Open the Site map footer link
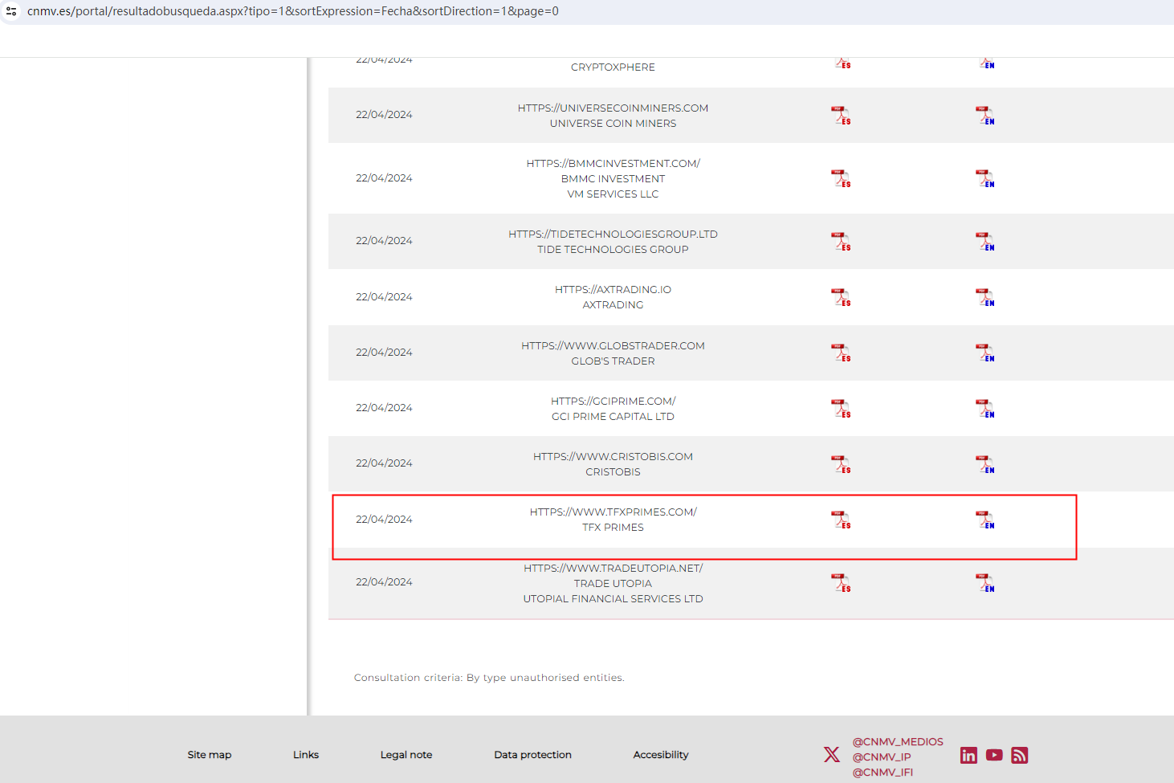The width and height of the screenshot is (1174, 783). point(210,755)
